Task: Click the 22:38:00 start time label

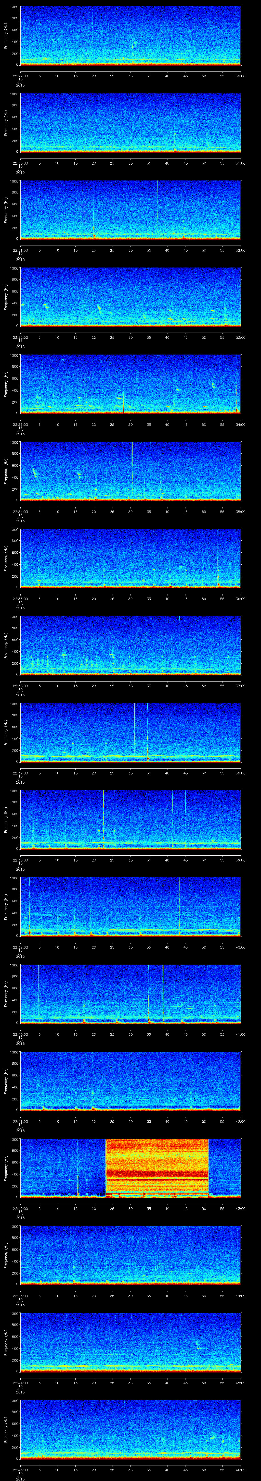Action: point(20,860)
